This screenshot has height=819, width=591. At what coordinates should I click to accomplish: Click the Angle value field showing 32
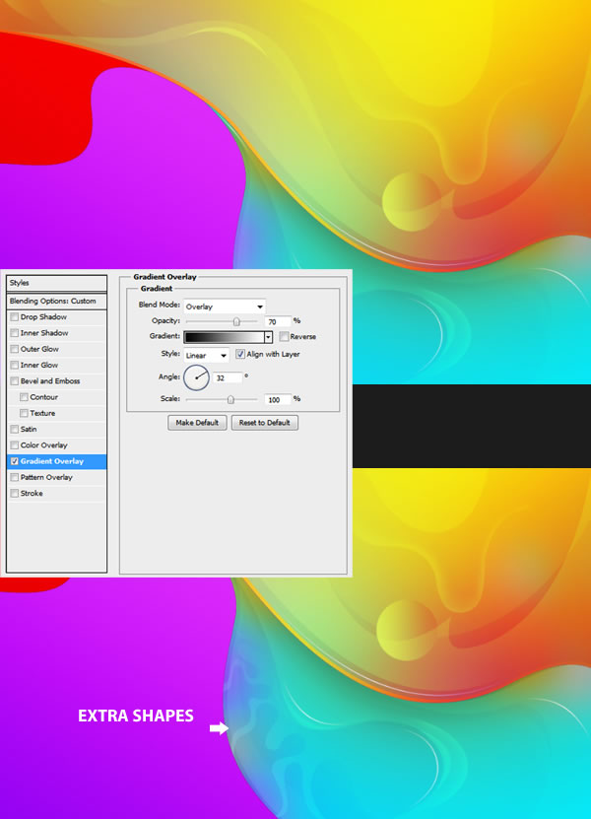tap(228, 377)
